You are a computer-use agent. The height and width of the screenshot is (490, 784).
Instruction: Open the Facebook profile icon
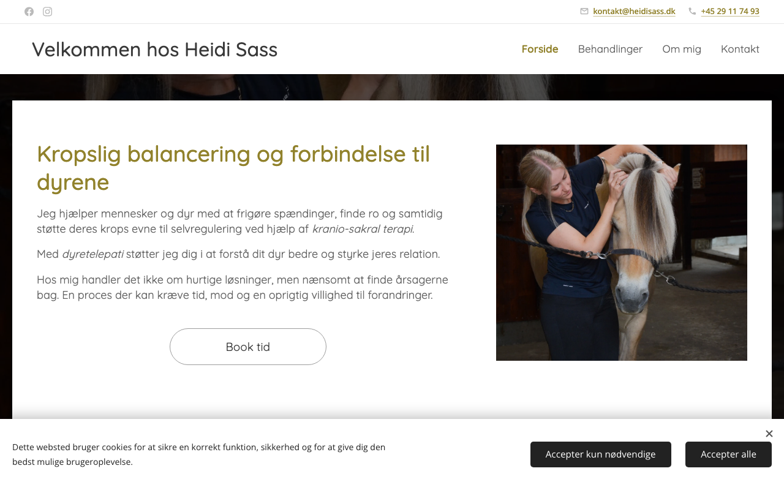pos(29,12)
